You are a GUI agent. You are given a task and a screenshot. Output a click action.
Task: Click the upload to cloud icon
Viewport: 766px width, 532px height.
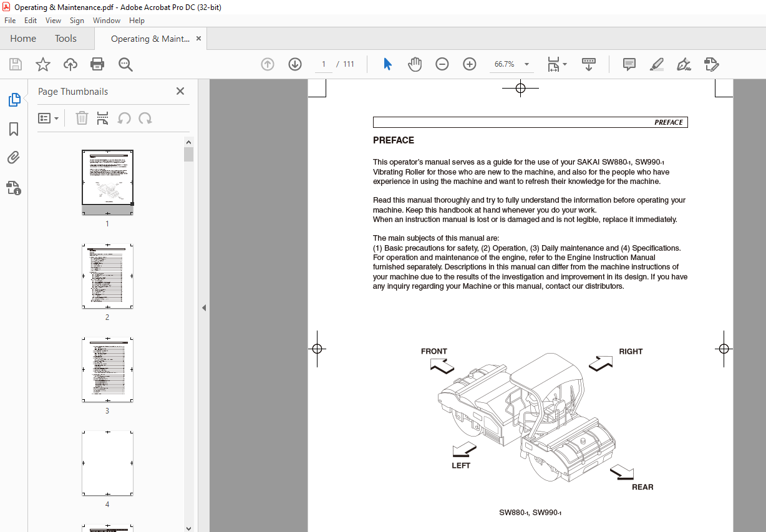pos(70,64)
